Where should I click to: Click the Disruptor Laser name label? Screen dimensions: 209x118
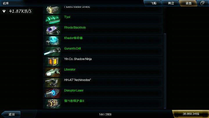(74, 90)
